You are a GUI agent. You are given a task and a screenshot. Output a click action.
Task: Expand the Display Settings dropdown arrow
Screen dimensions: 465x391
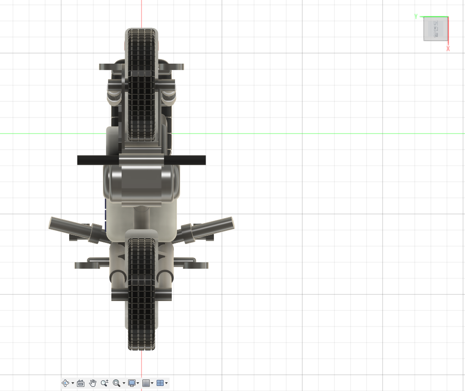138,383
